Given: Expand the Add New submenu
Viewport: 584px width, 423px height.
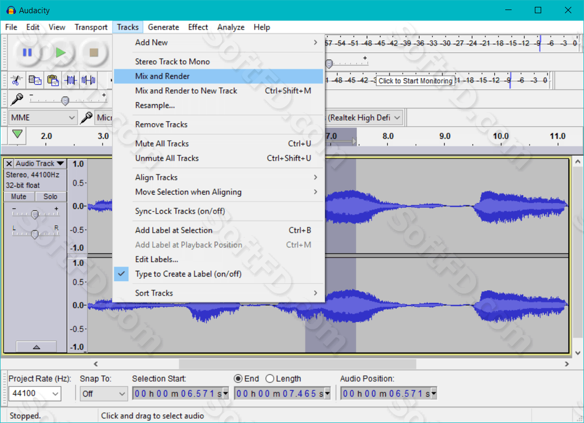Looking at the screenshot, I should point(219,42).
